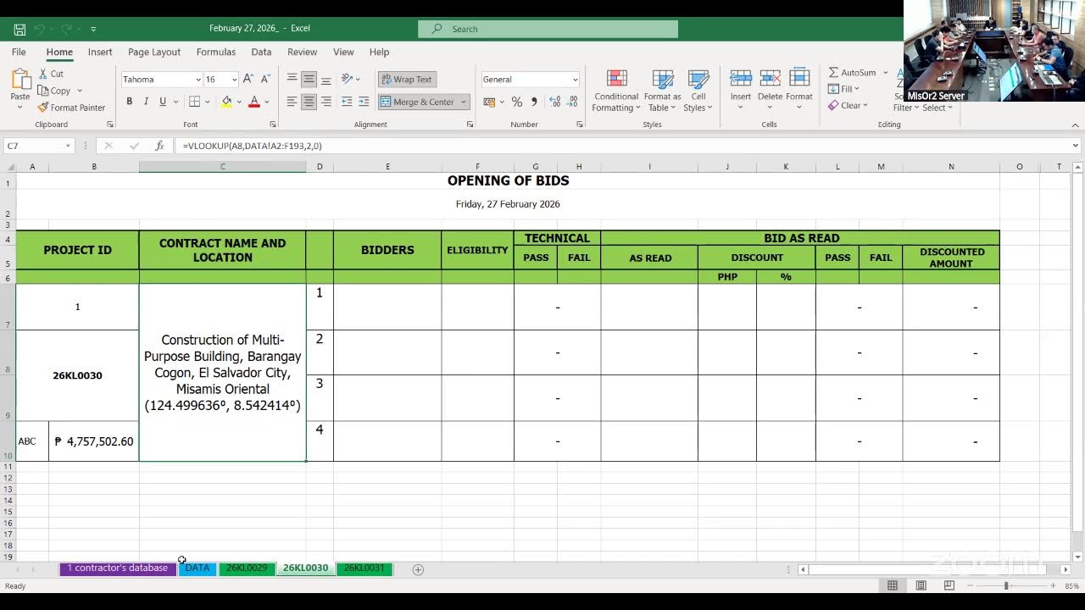Decrease the cell indent
The width and height of the screenshot is (1085, 610).
pyautogui.click(x=347, y=102)
